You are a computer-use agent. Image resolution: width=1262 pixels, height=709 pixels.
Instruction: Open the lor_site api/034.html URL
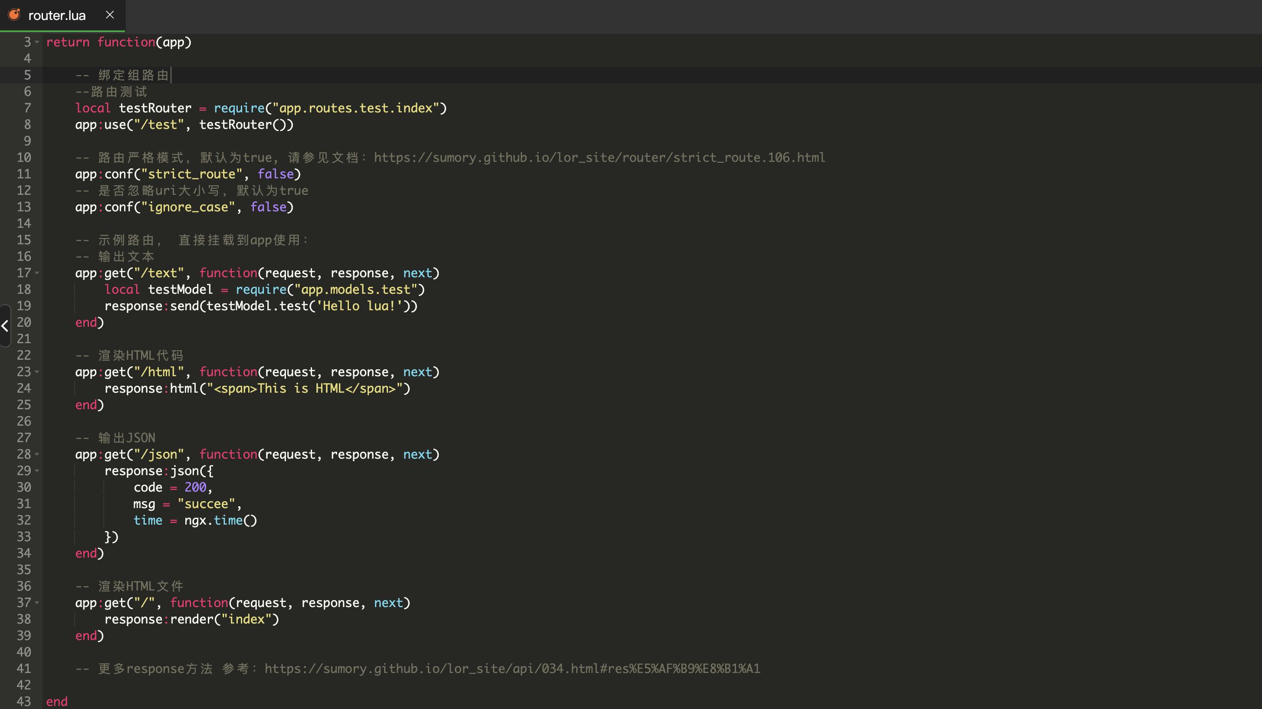coord(512,668)
